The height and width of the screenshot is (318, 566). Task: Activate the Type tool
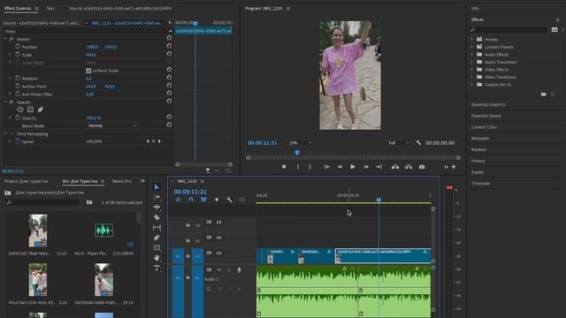coord(157,268)
